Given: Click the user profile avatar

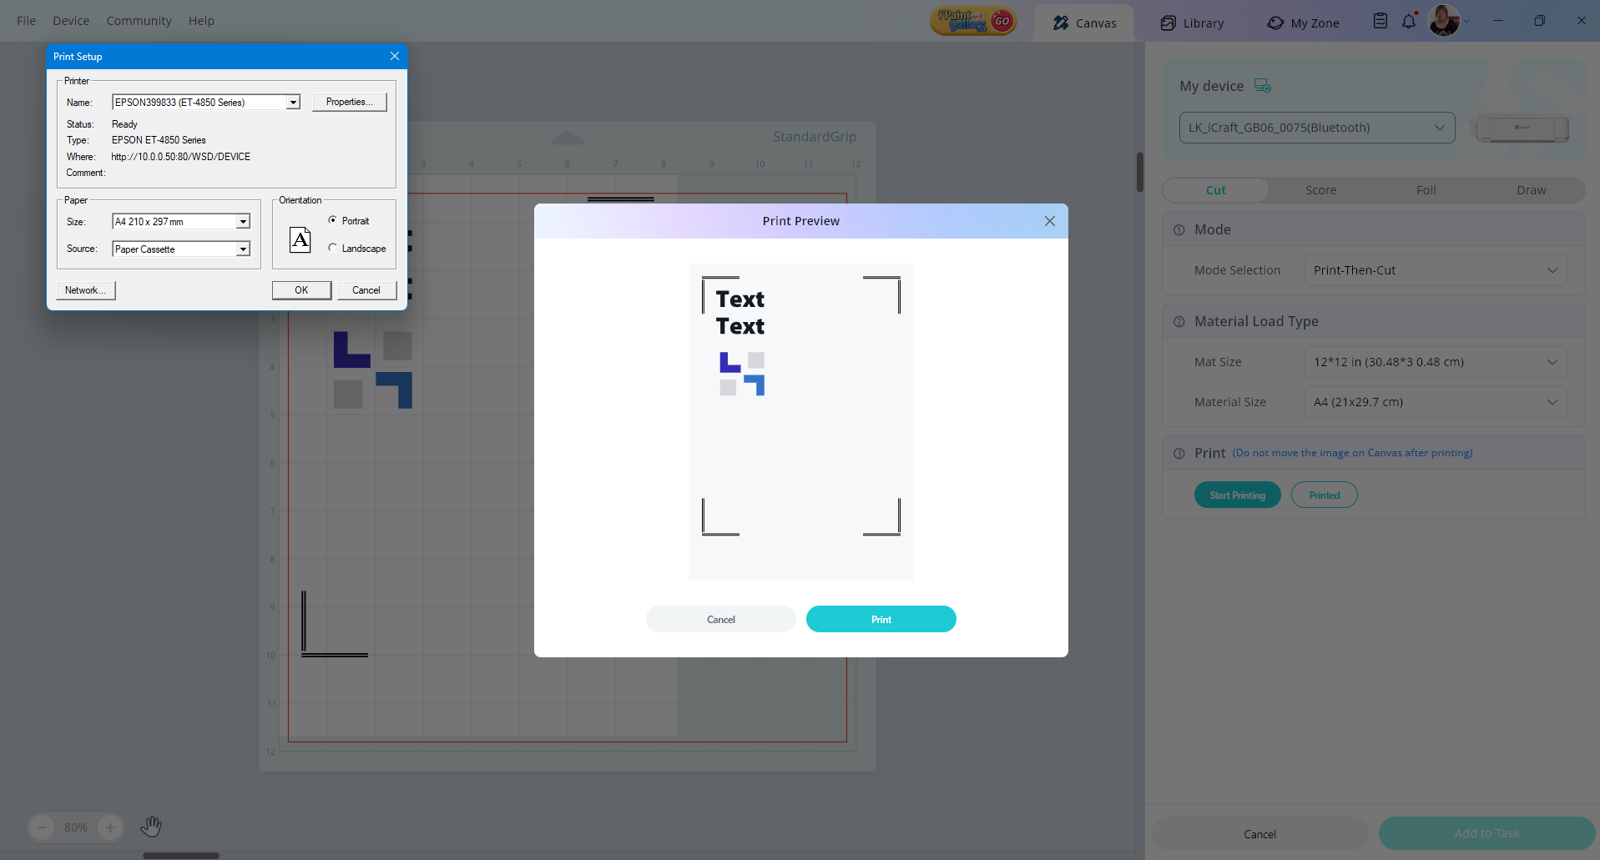Looking at the screenshot, I should 1444,21.
